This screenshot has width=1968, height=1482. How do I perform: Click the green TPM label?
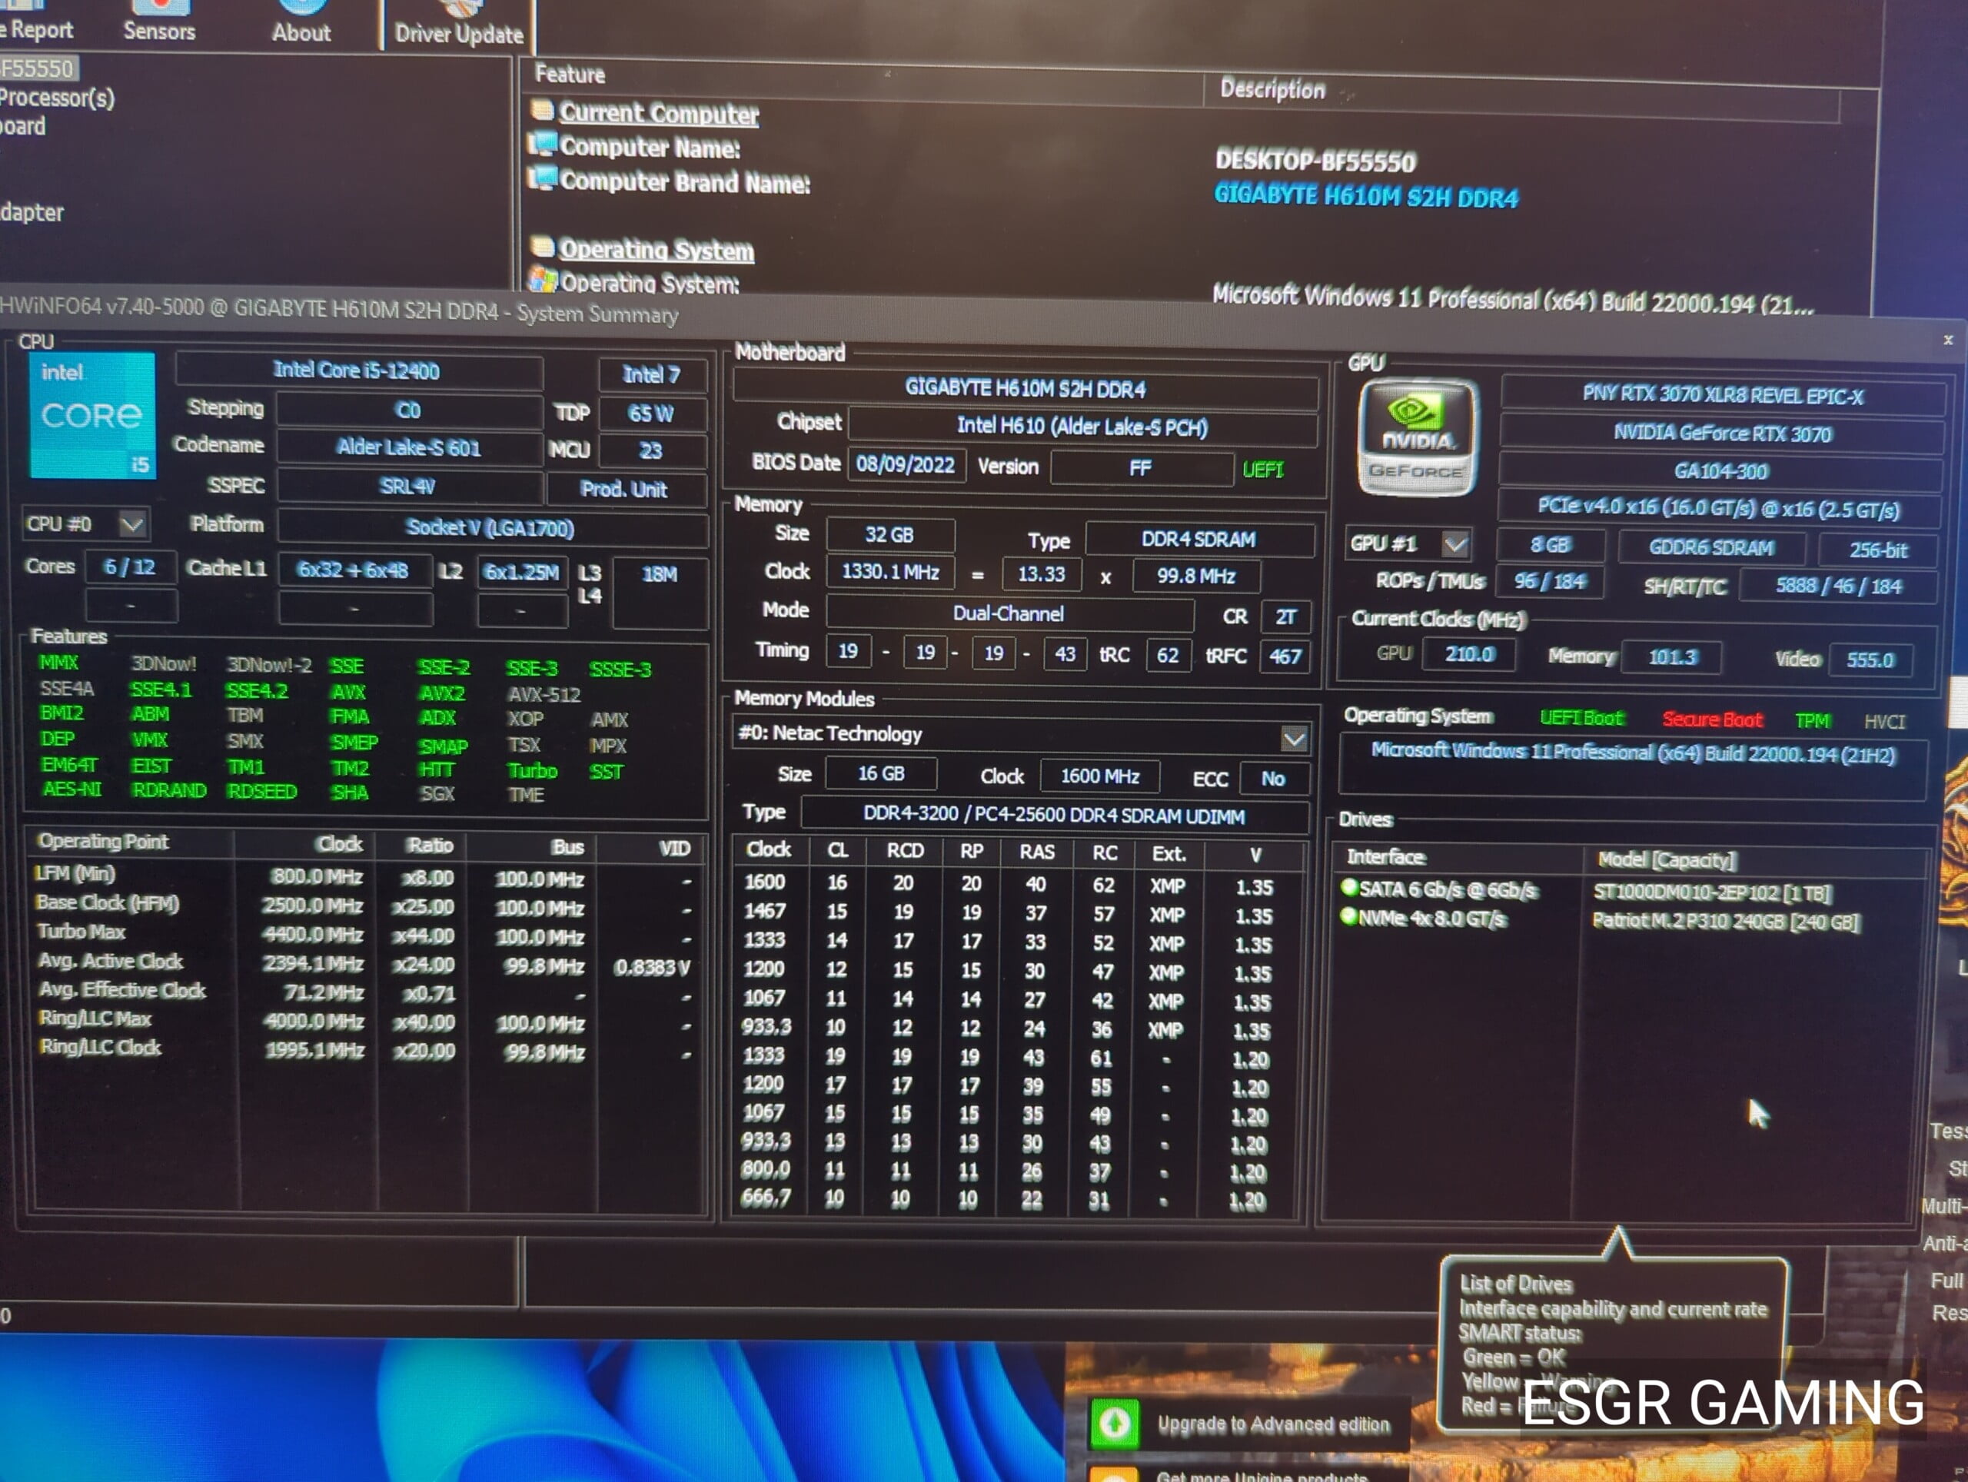[x=1812, y=720]
